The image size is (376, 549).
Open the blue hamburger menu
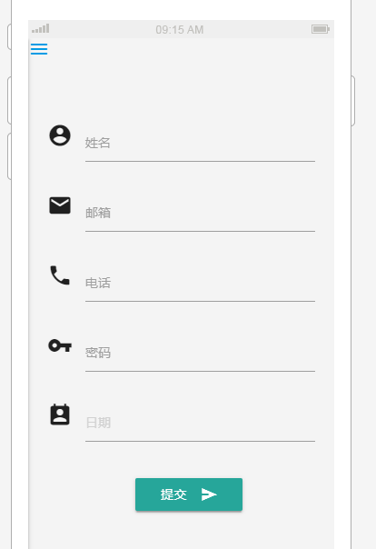tap(39, 49)
